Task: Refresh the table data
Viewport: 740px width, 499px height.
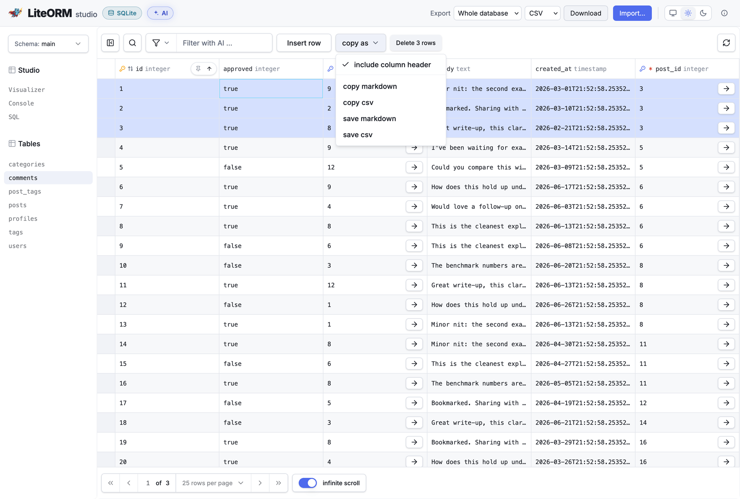Action: pos(726,43)
